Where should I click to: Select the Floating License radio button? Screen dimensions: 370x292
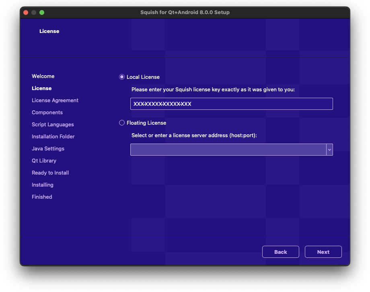pos(121,123)
